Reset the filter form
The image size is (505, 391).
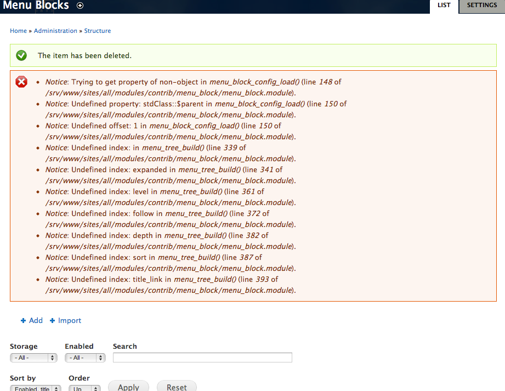pos(177,386)
